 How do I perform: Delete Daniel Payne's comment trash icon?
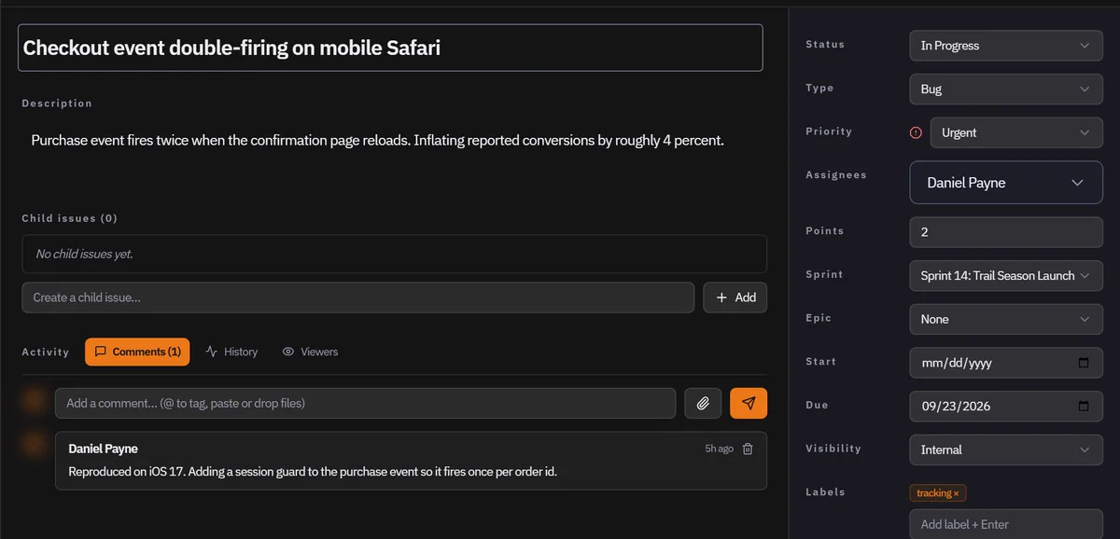(x=748, y=449)
